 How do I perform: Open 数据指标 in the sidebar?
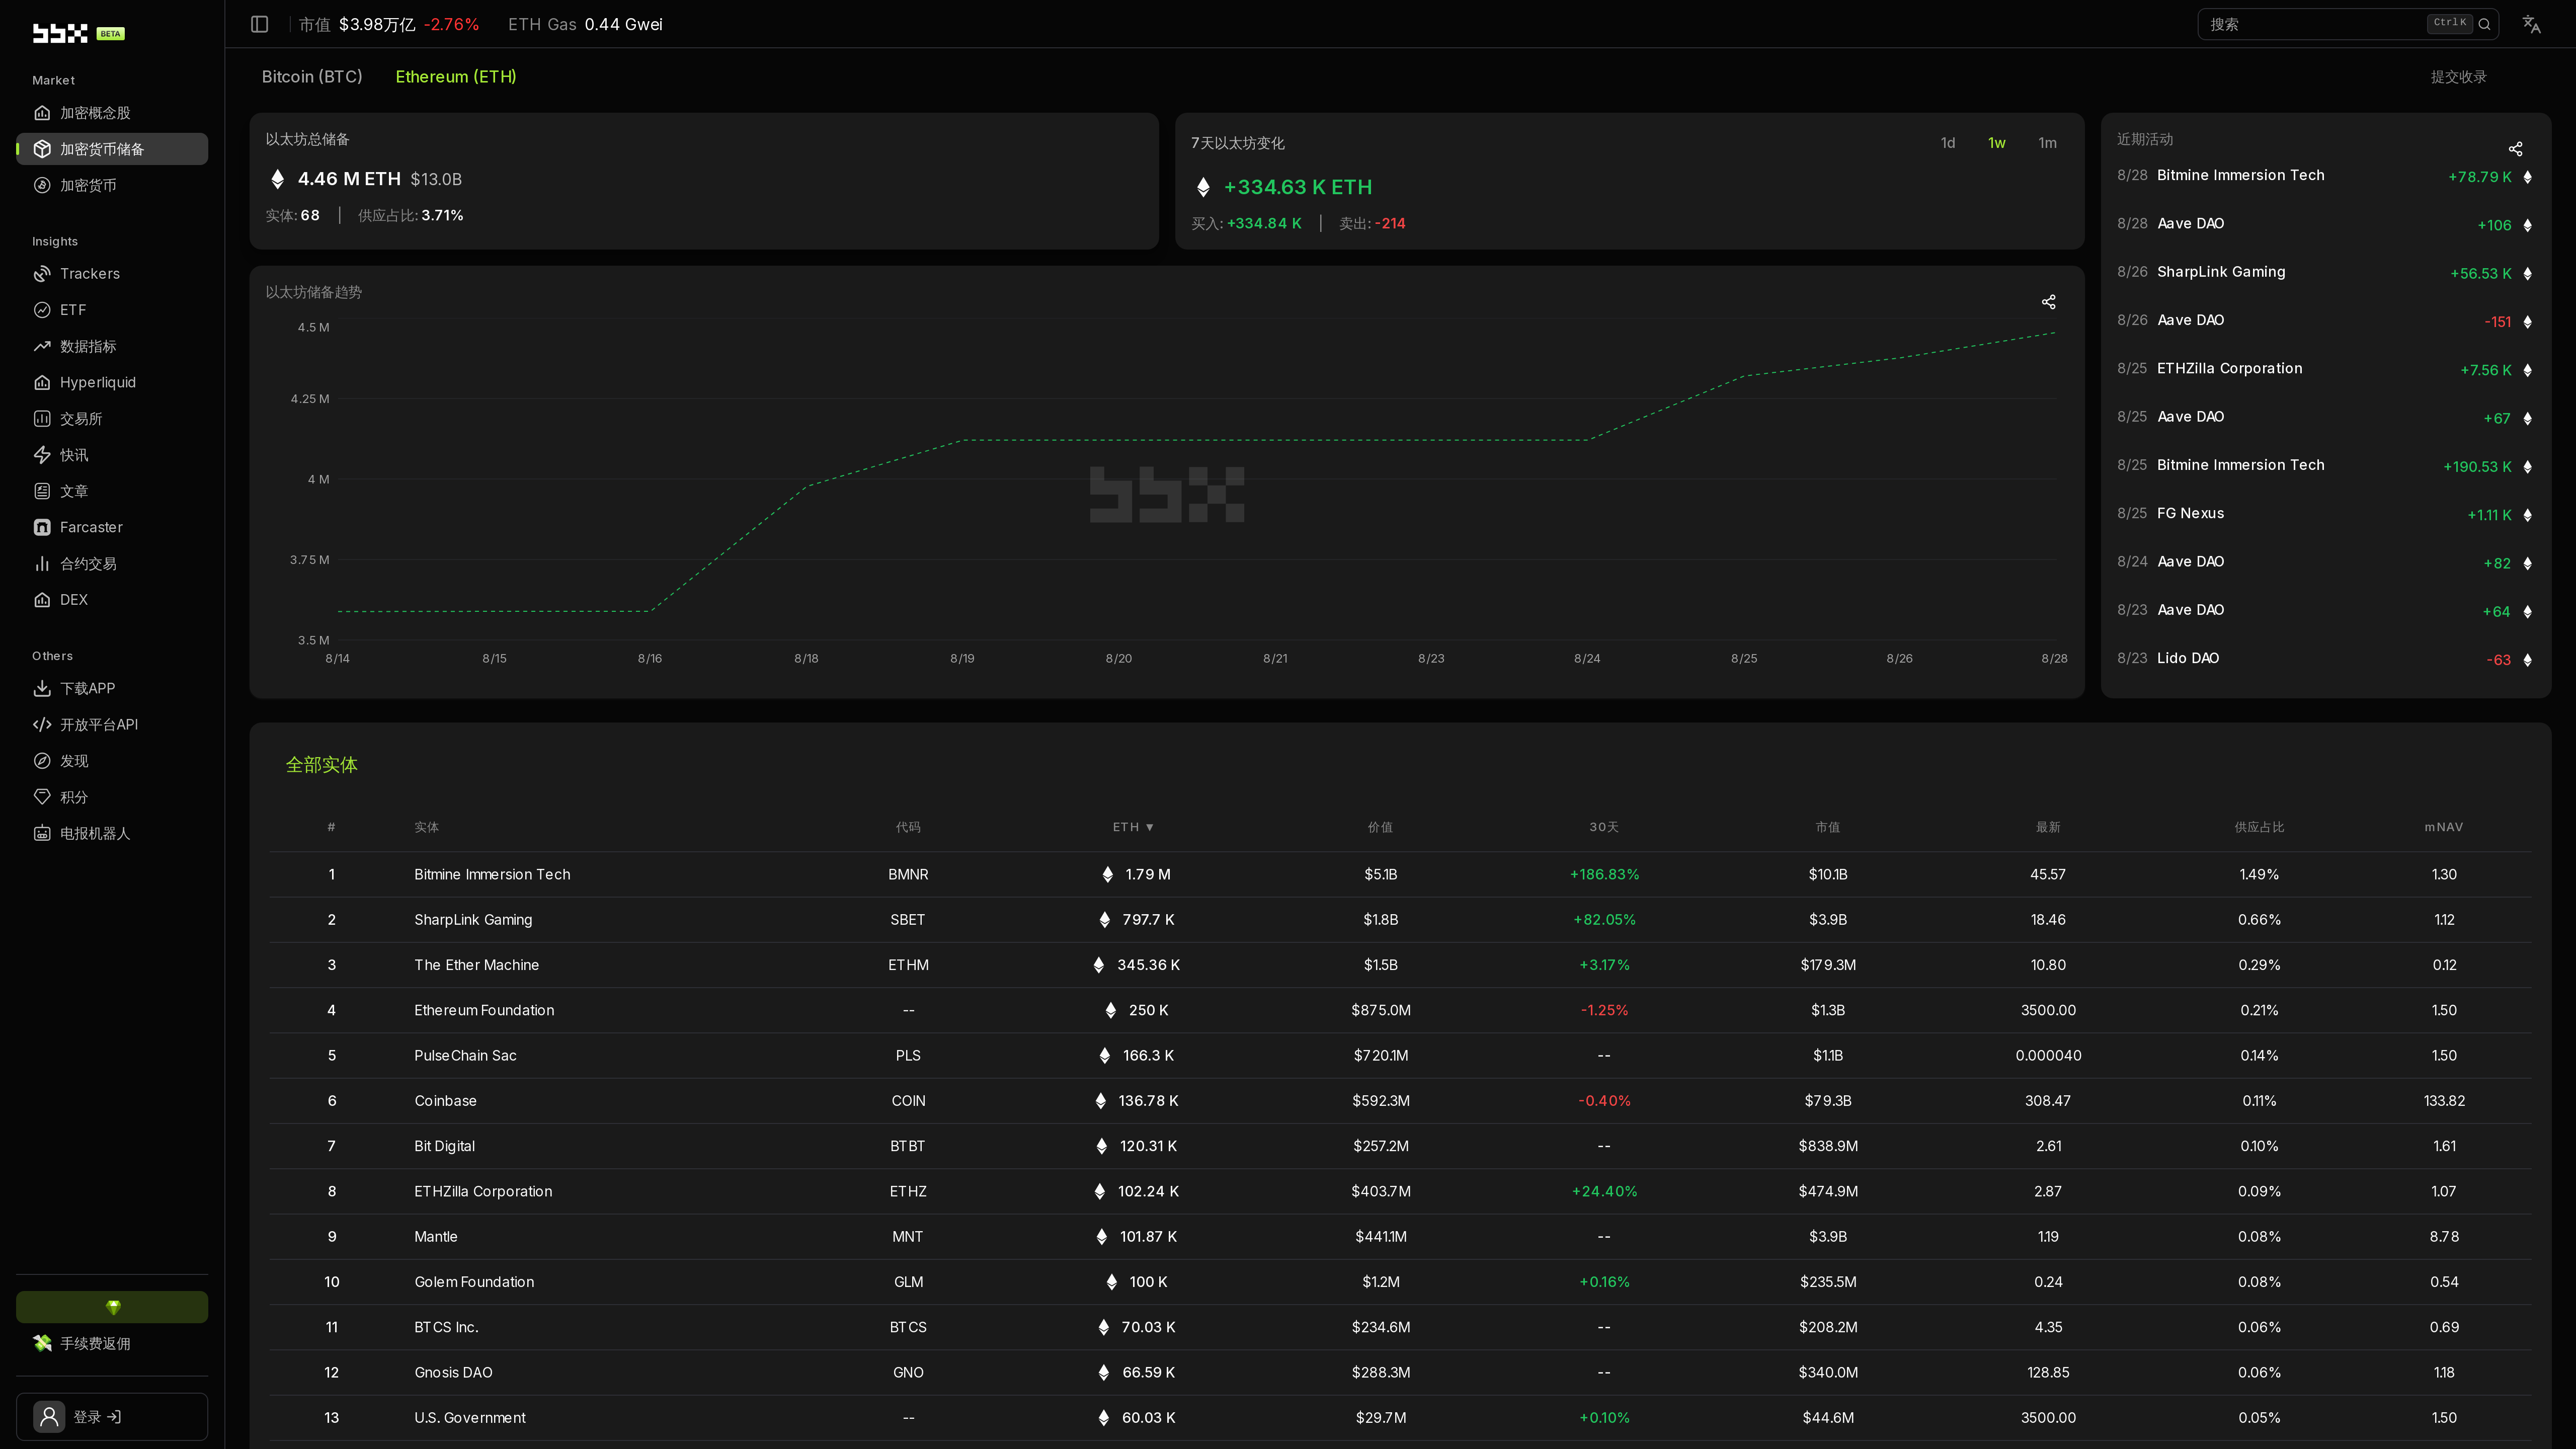pyautogui.click(x=112, y=346)
